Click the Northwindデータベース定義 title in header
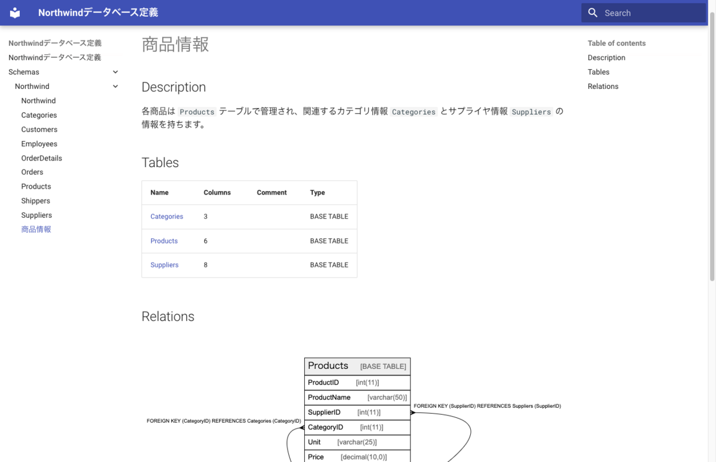The width and height of the screenshot is (716, 462). click(x=98, y=13)
